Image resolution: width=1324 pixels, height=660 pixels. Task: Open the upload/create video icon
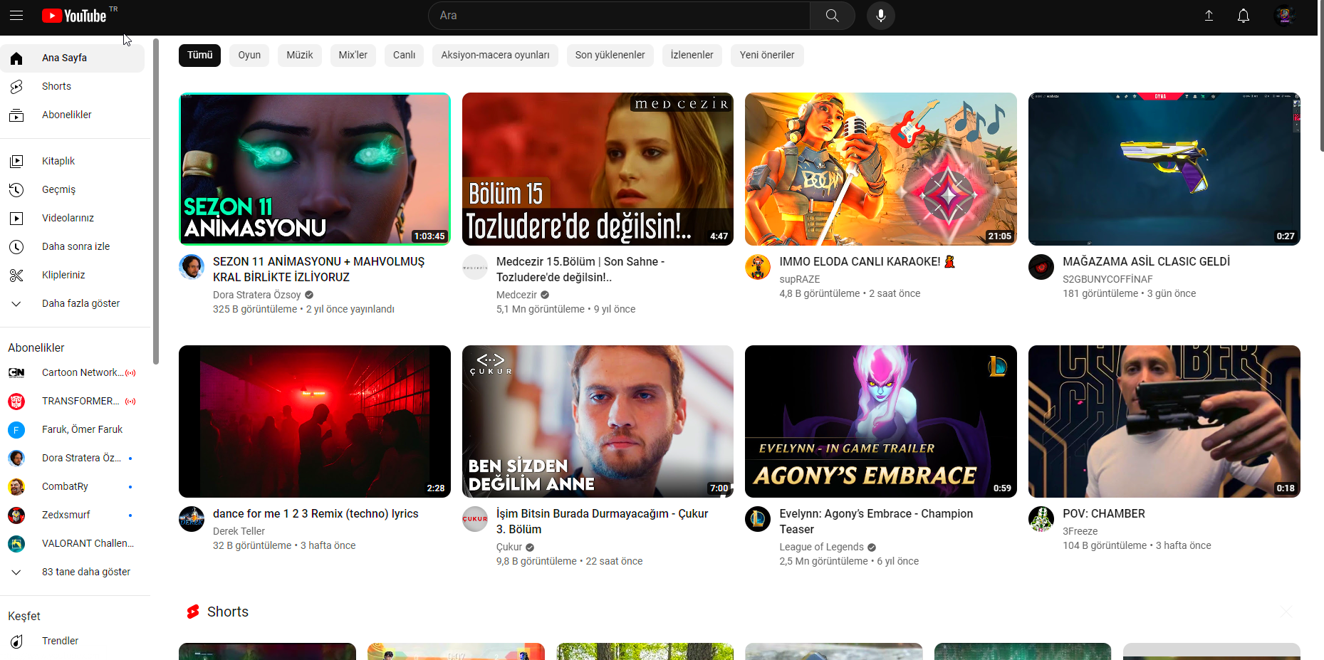[x=1209, y=16]
